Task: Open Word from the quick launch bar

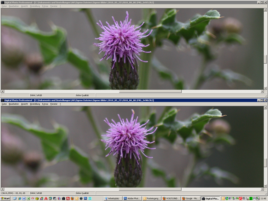Action: tap(24, 198)
